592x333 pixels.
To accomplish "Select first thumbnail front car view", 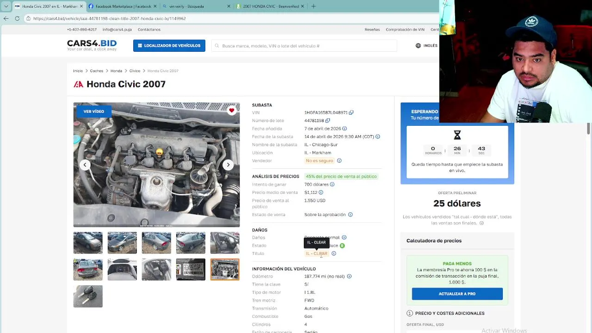I will coord(88,243).
